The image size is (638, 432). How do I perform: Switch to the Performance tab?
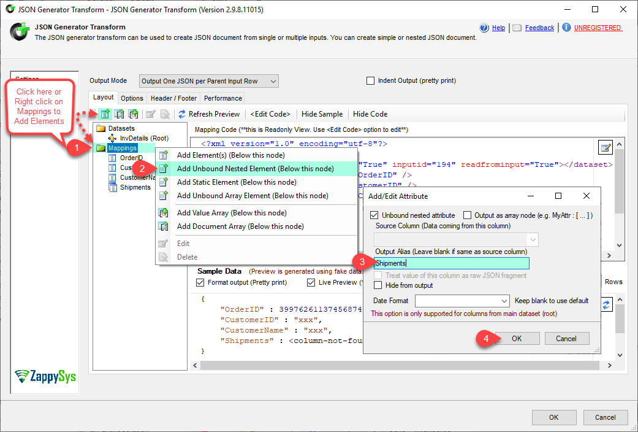[223, 98]
